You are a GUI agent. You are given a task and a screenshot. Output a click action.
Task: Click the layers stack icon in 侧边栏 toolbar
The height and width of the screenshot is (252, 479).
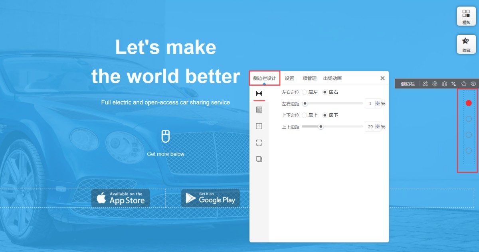pyautogui.click(x=444, y=84)
